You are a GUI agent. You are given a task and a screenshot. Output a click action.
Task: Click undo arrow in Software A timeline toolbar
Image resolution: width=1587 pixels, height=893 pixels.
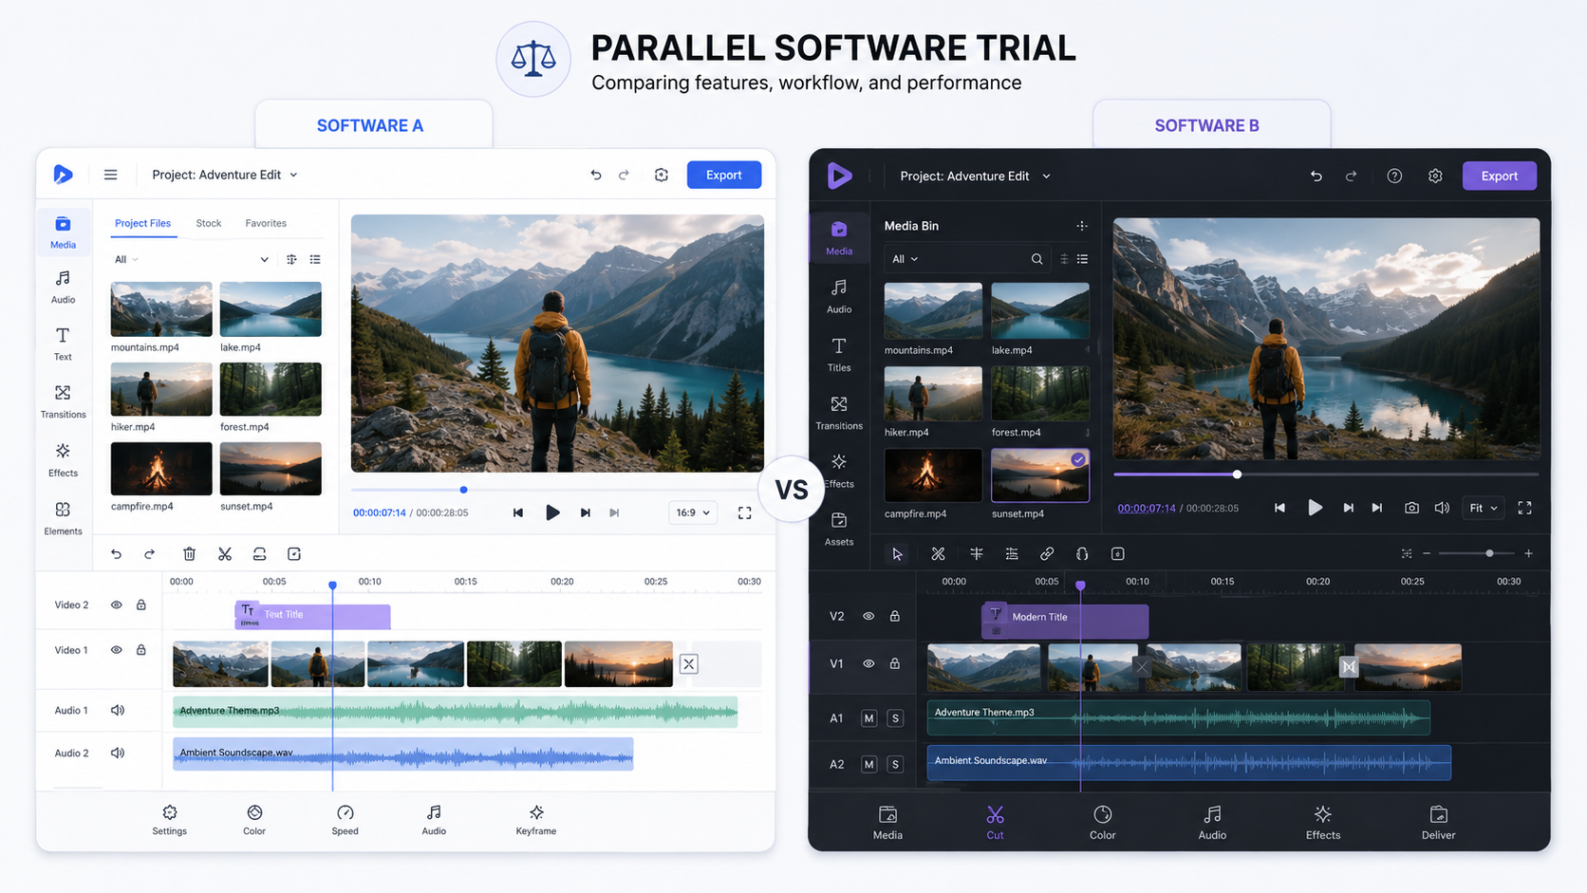pos(116,554)
